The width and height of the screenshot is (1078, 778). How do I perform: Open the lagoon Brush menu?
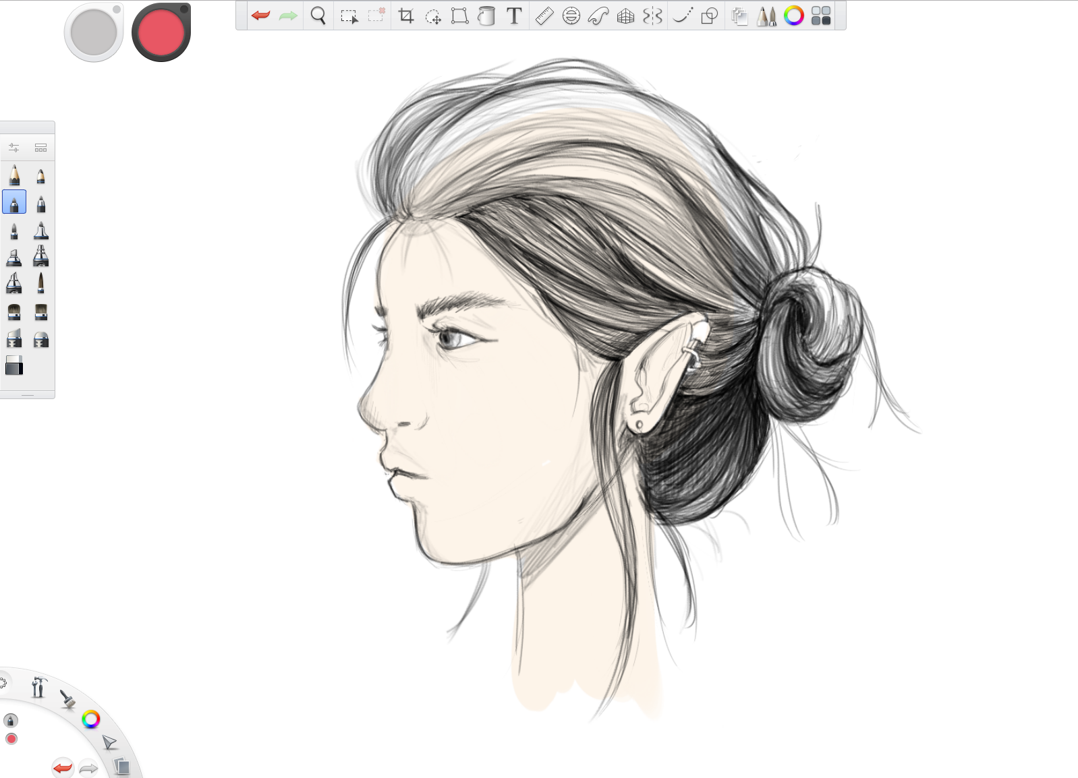click(x=67, y=699)
